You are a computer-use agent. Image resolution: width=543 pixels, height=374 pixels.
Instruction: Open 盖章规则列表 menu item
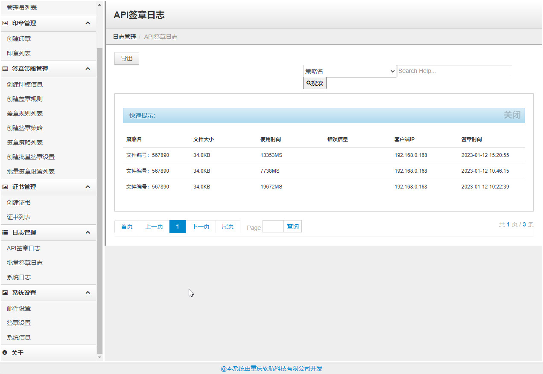[25, 113]
